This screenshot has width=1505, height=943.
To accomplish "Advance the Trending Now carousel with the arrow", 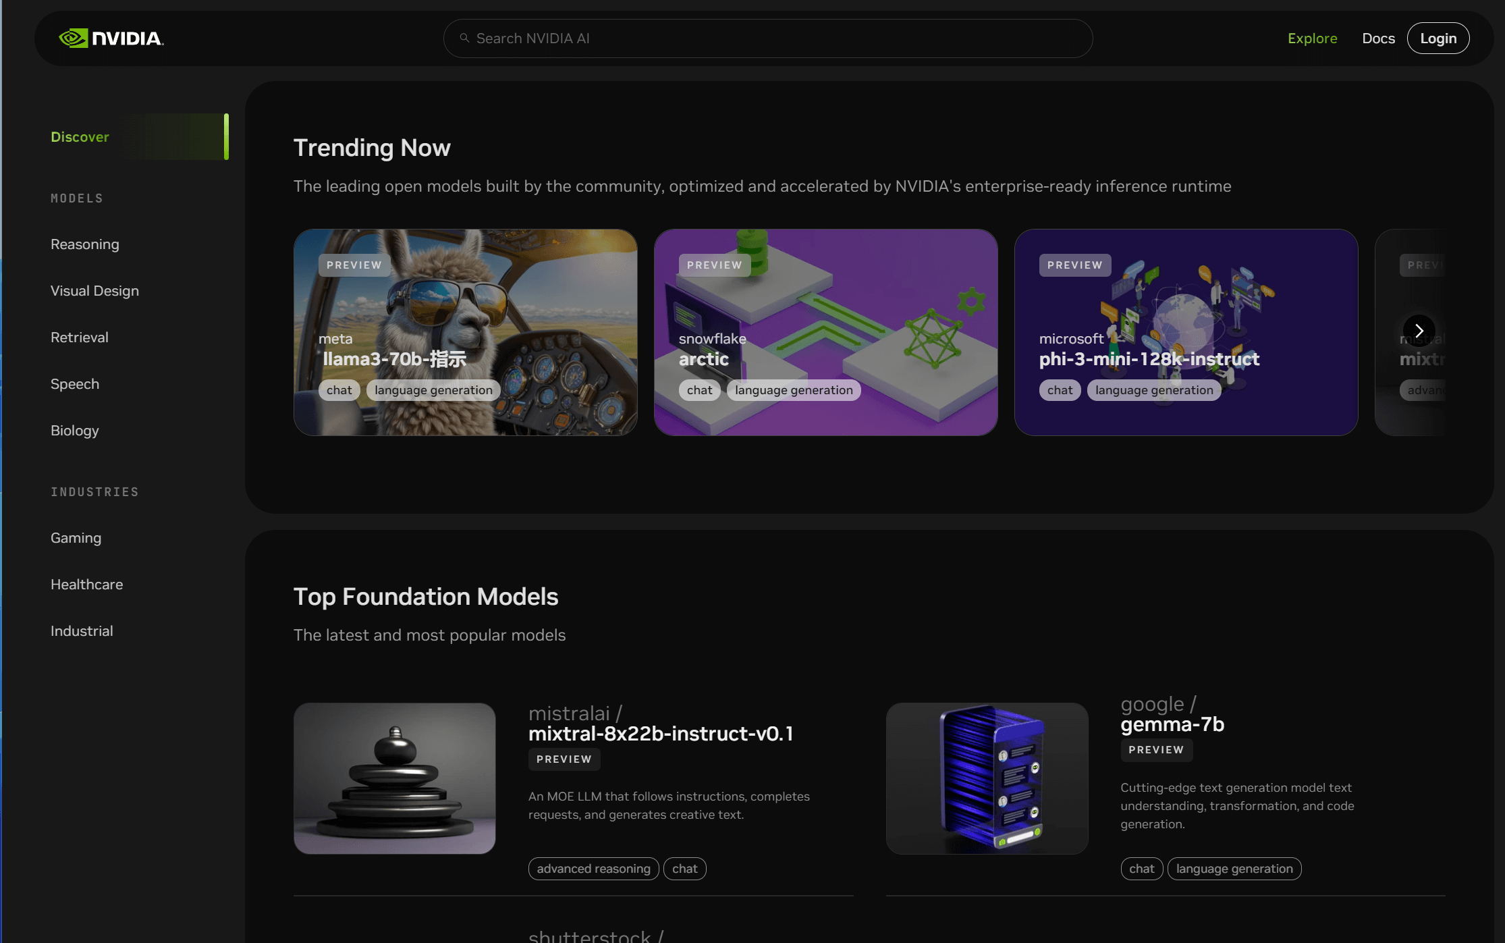I will click(x=1419, y=331).
